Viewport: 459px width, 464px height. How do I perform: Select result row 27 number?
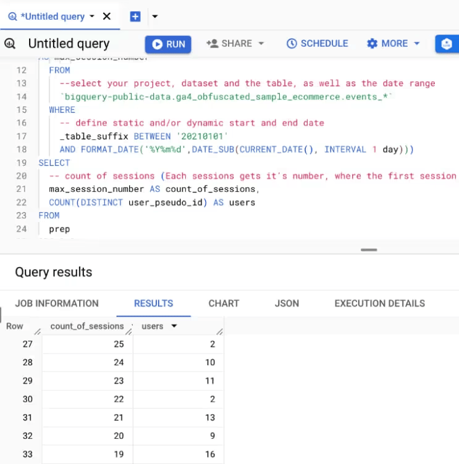pyautogui.click(x=28, y=344)
